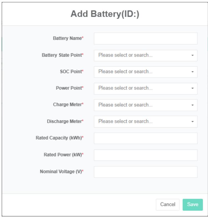Click the Nominal Voltage (V) label

tap(62, 172)
